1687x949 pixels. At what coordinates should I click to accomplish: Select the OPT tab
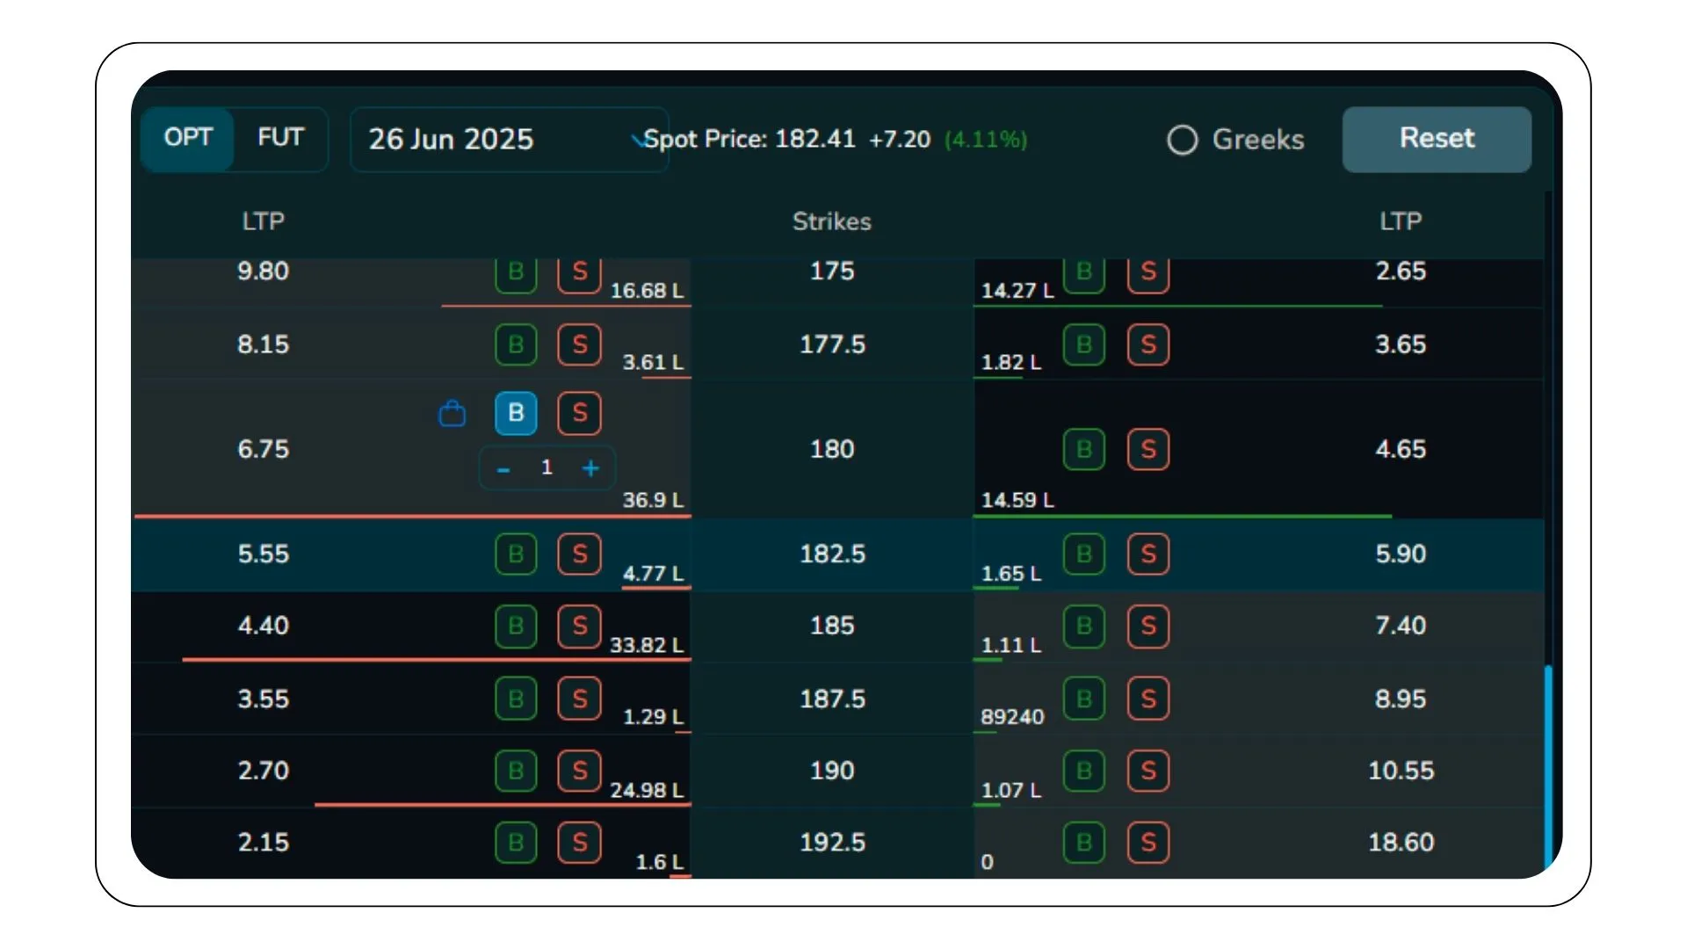pos(187,138)
